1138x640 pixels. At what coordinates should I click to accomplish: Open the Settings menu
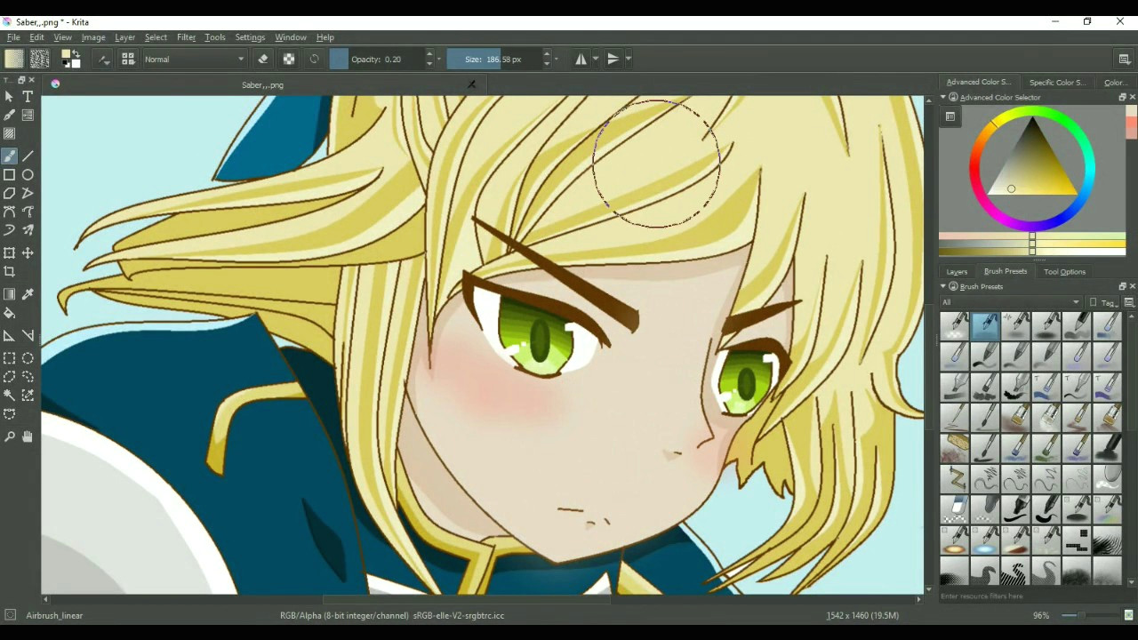coord(250,37)
